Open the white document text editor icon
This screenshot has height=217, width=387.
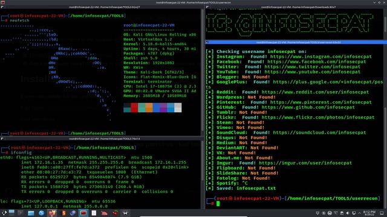click(94, 213)
